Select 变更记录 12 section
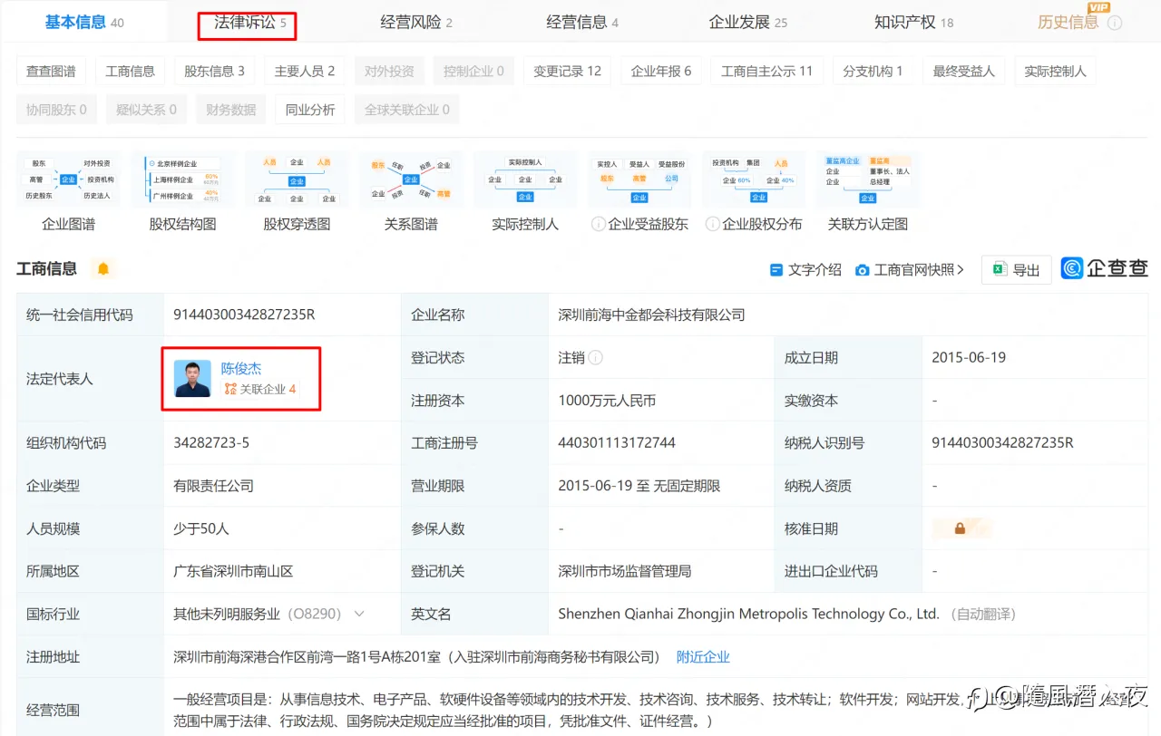This screenshot has height=736, width=1161. tap(568, 71)
